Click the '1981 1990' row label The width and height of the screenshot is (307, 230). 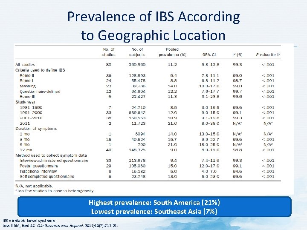(x=31, y=108)
